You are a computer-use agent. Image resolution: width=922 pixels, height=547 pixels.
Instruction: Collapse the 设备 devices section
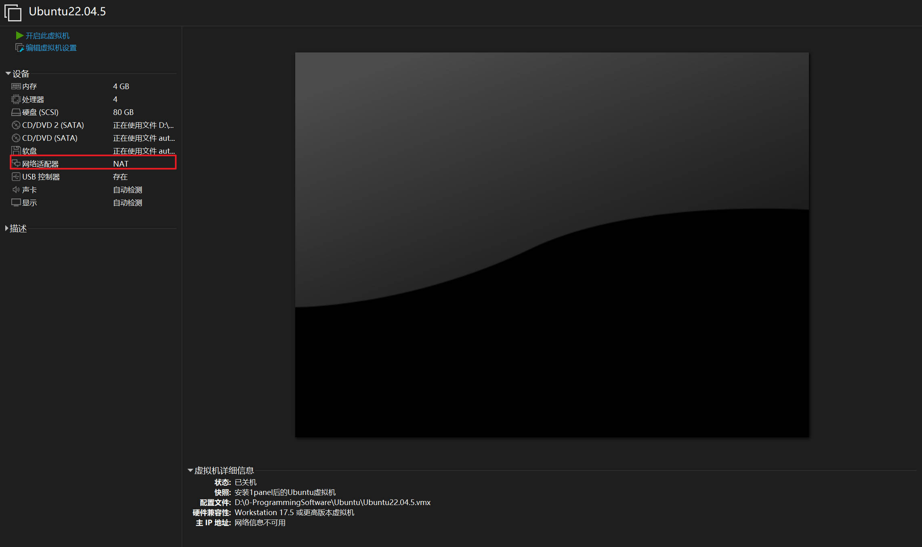click(8, 73)
